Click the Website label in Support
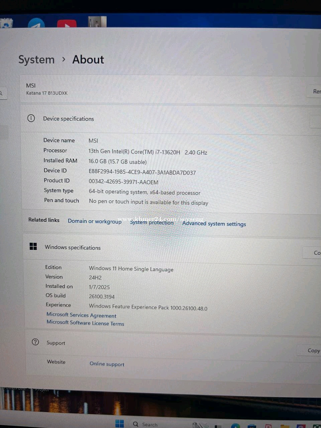 56,362
